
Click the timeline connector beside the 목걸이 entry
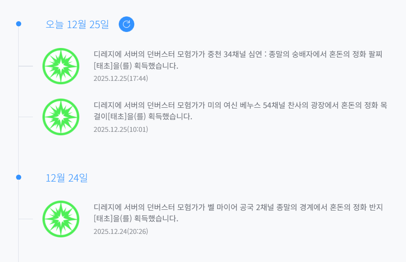tap(26, 117)
